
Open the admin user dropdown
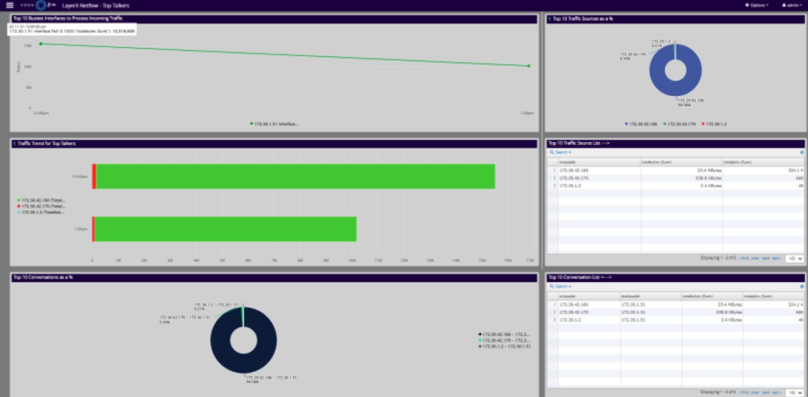(792, 5)
